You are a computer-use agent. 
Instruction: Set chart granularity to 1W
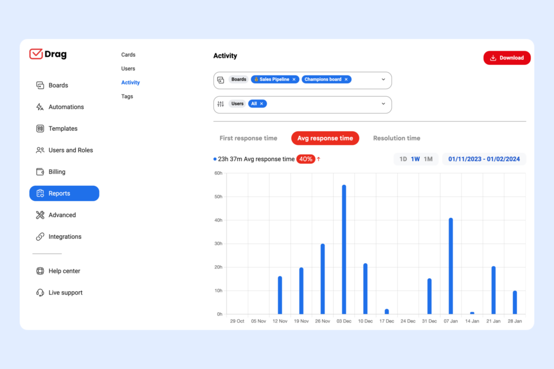[x=415, y=159]
